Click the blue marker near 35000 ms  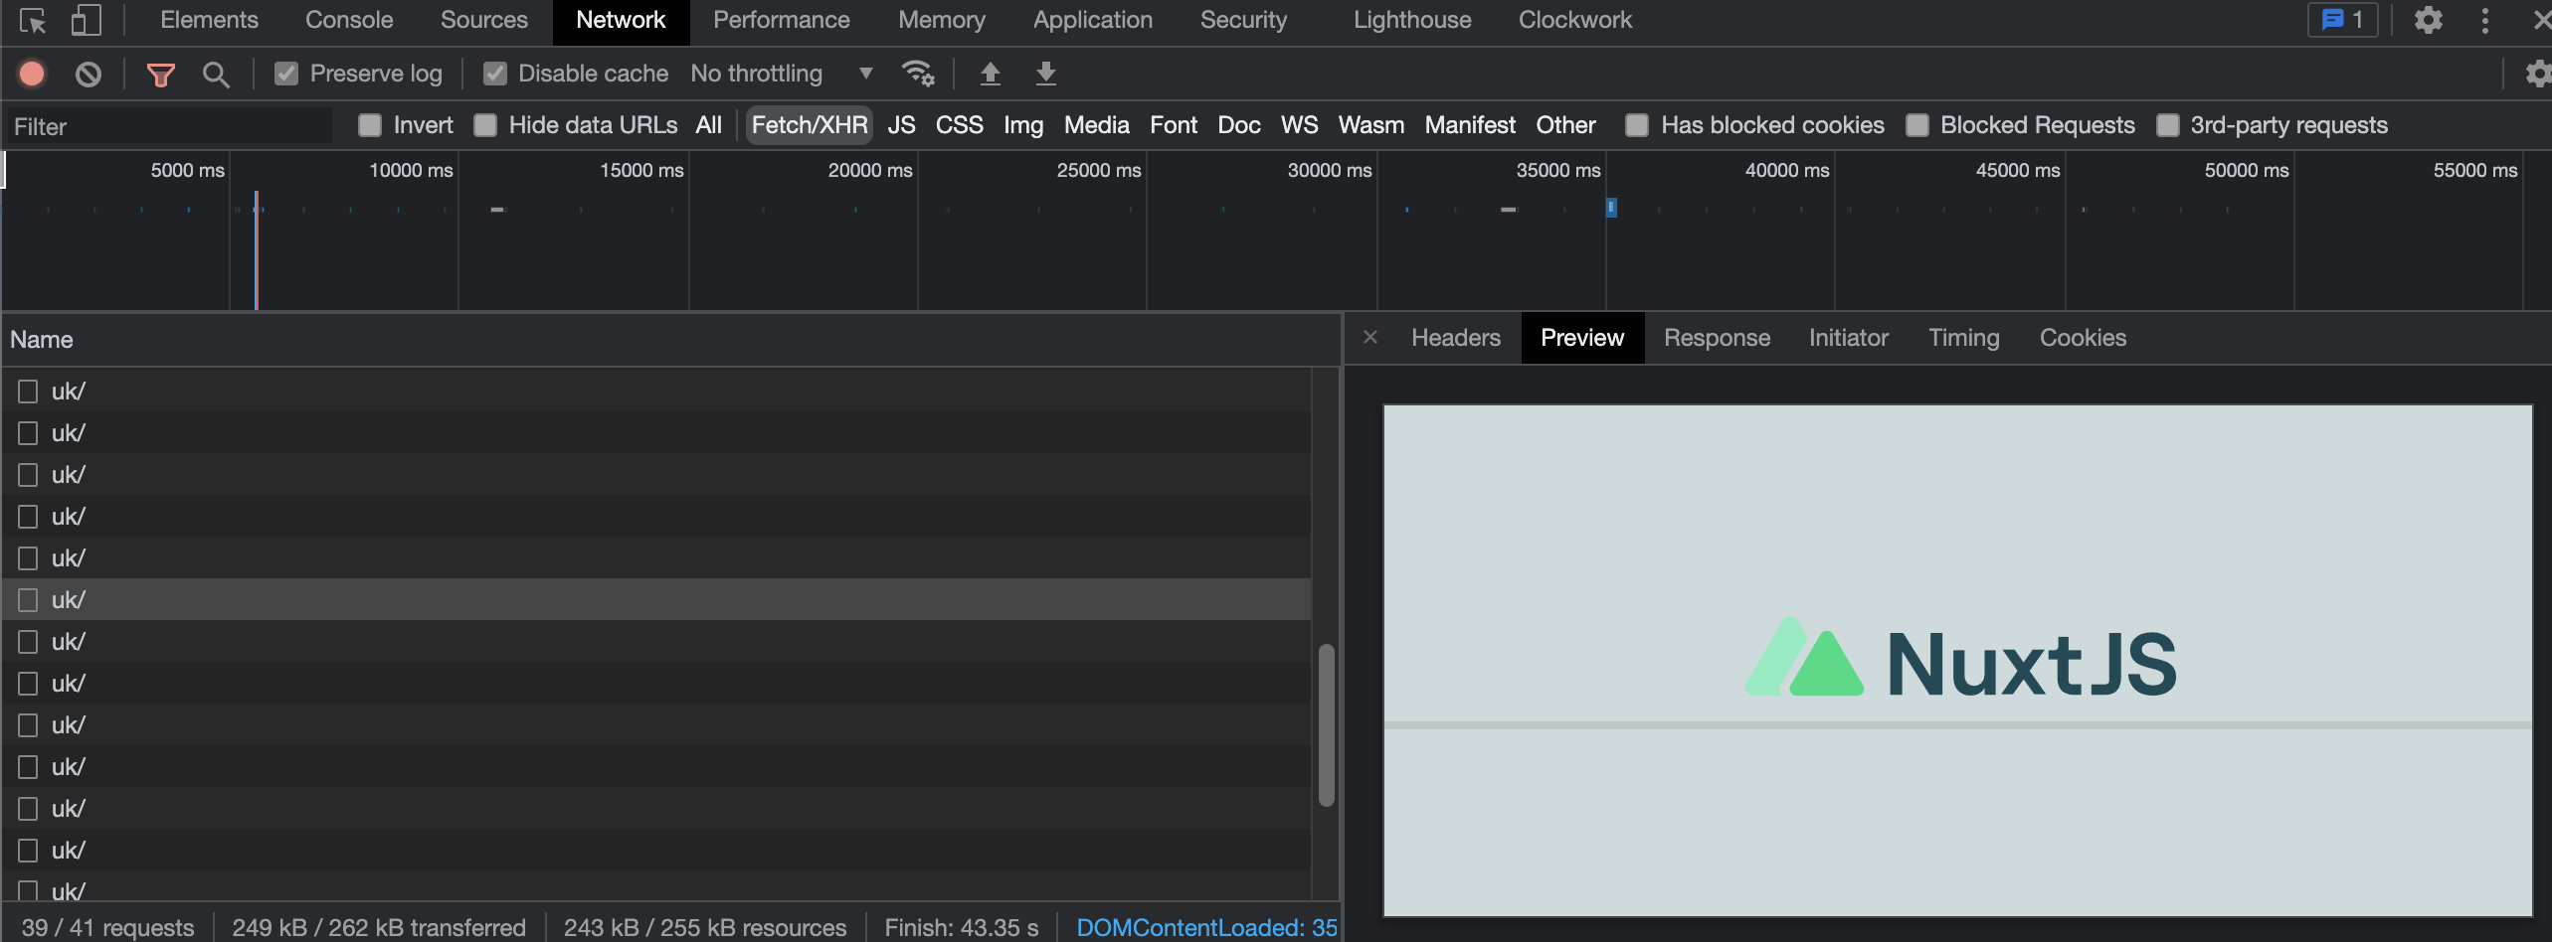click(x=1611, y=207)
